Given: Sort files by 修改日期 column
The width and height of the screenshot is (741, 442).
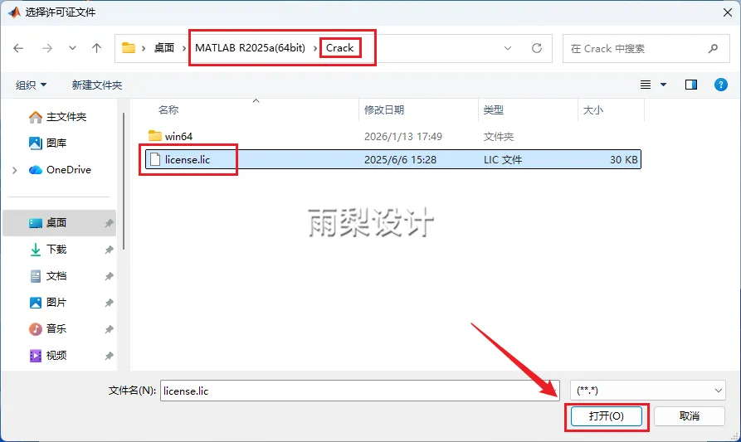Looking at the screenshot, I should [384, 110].
